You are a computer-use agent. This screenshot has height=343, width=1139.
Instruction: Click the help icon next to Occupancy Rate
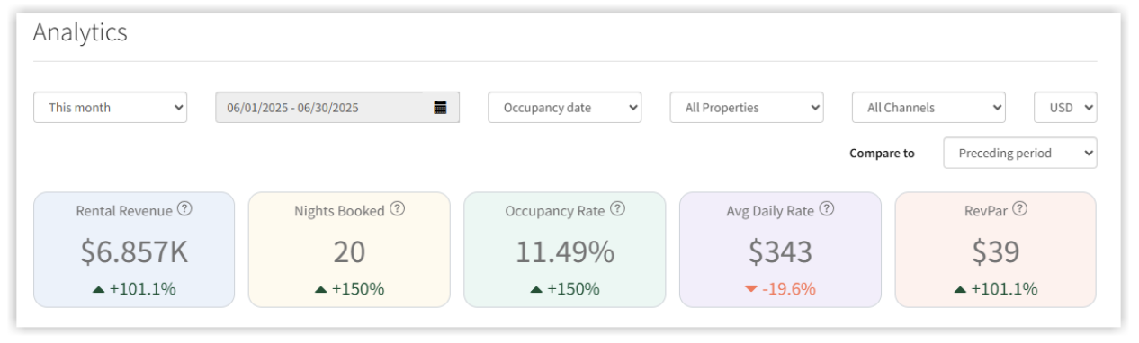pos(618,209)
